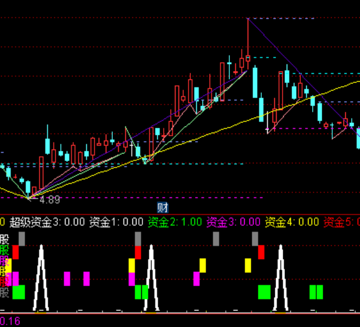
Task: Click the blue 财 marker below the chart
Action: [163, 207]
